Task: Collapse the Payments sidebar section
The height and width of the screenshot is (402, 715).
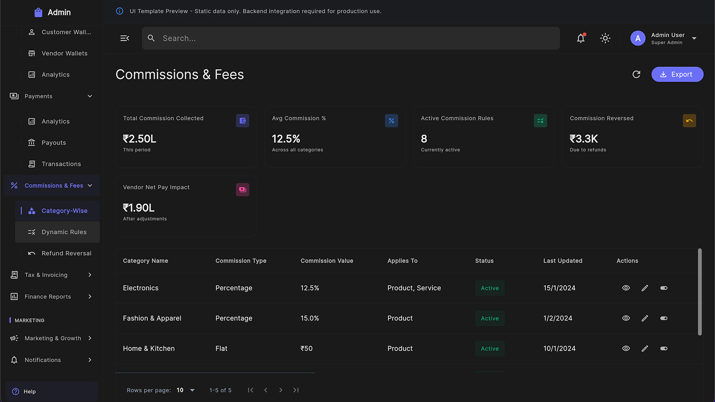Action: point(51,96)
